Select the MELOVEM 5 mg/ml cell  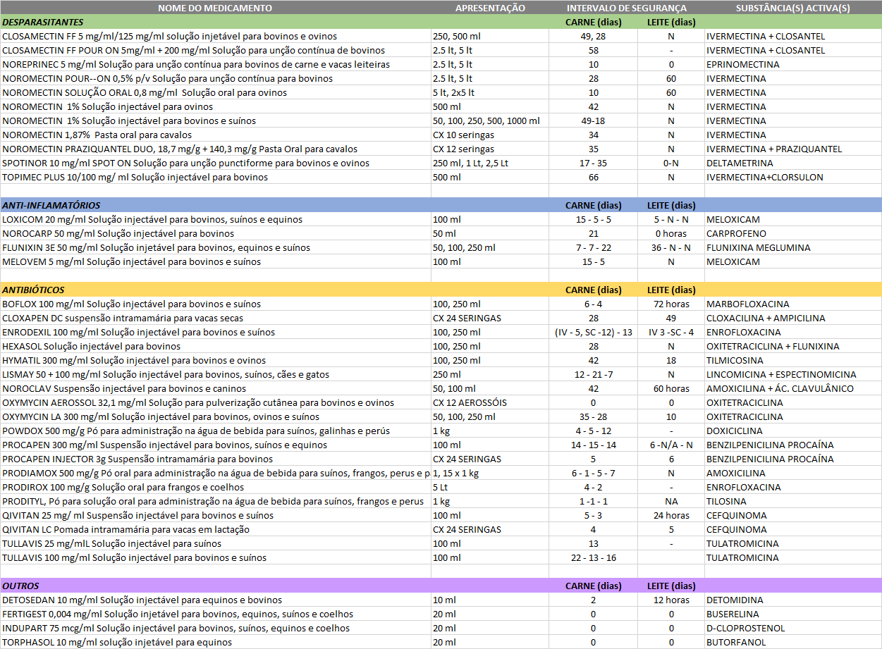coord(215,261)
